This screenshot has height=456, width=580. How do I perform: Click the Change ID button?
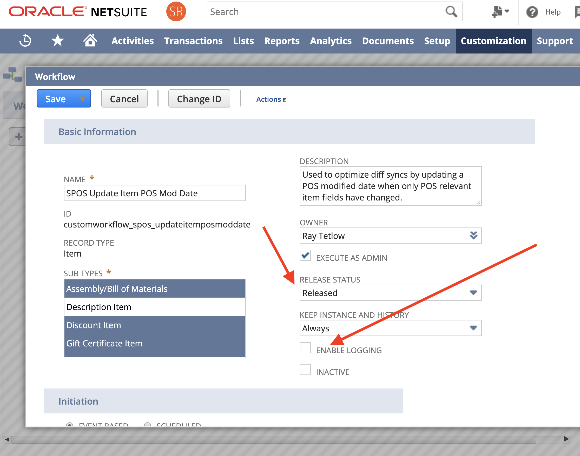199,99
